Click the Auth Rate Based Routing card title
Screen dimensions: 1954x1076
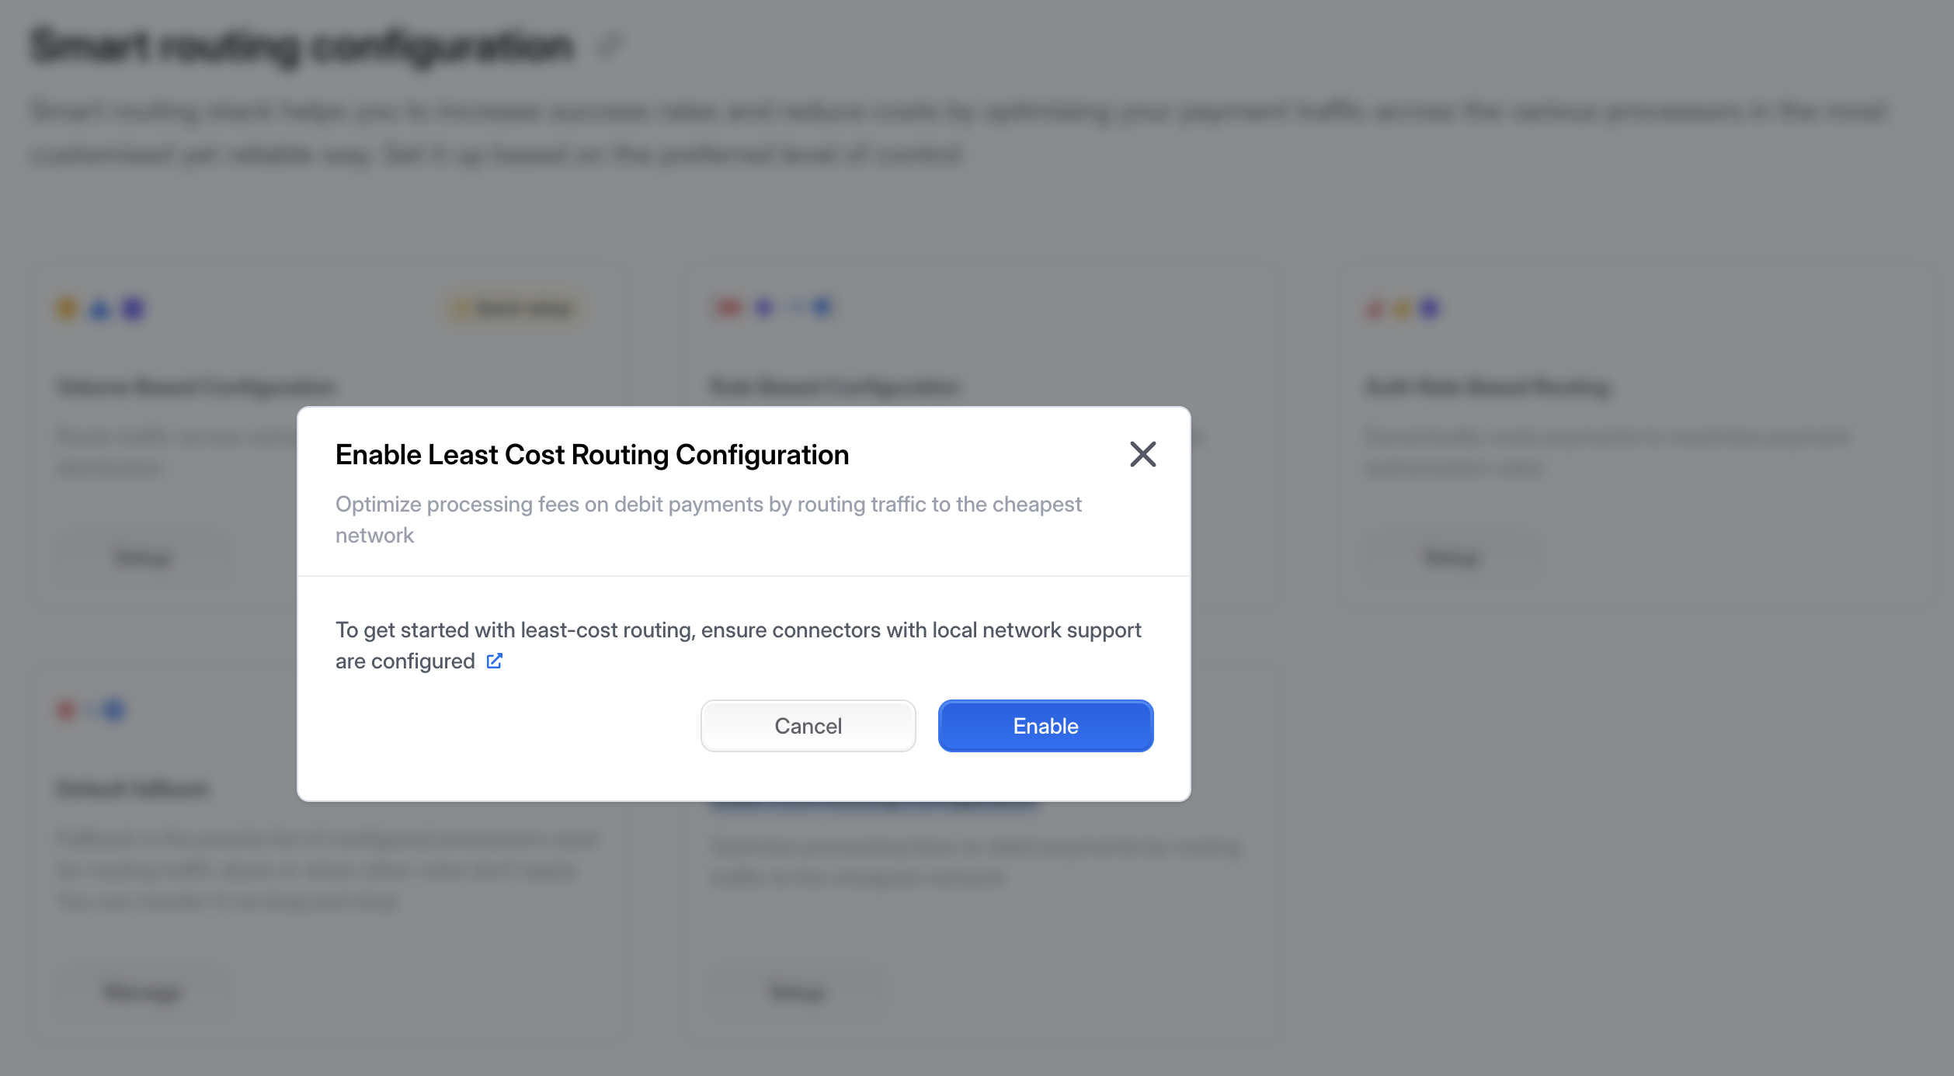pos(1487,387)
